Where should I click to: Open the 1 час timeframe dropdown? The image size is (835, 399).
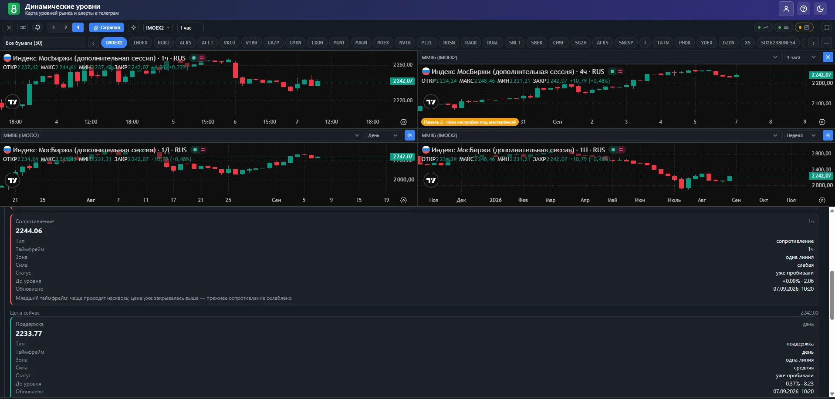coord(190,27)
